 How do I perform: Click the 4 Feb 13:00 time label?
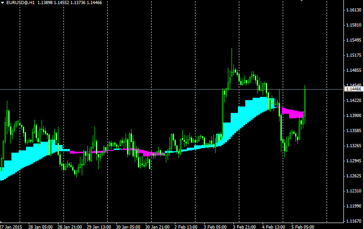(274, 227)
